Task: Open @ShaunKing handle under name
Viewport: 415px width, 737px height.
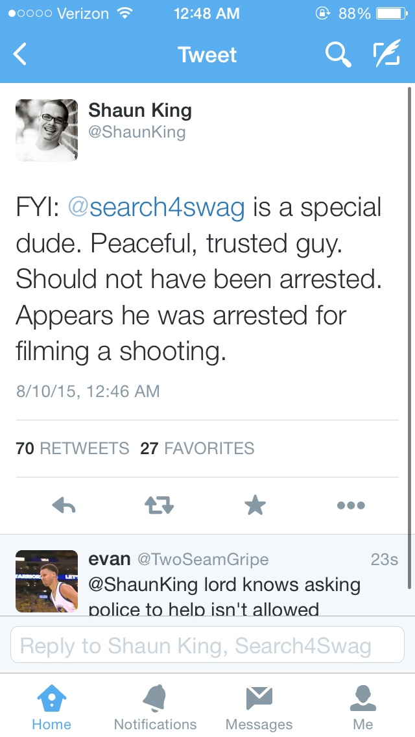Action: [x=137, y=132]
